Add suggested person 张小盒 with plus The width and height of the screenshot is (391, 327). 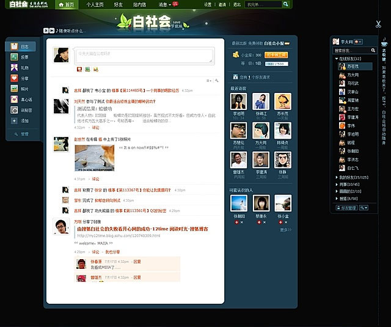[280, 222]
